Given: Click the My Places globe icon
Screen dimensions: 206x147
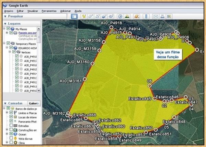Looking at the screenshot, I should pyautogui.click(x=12, y=29).
